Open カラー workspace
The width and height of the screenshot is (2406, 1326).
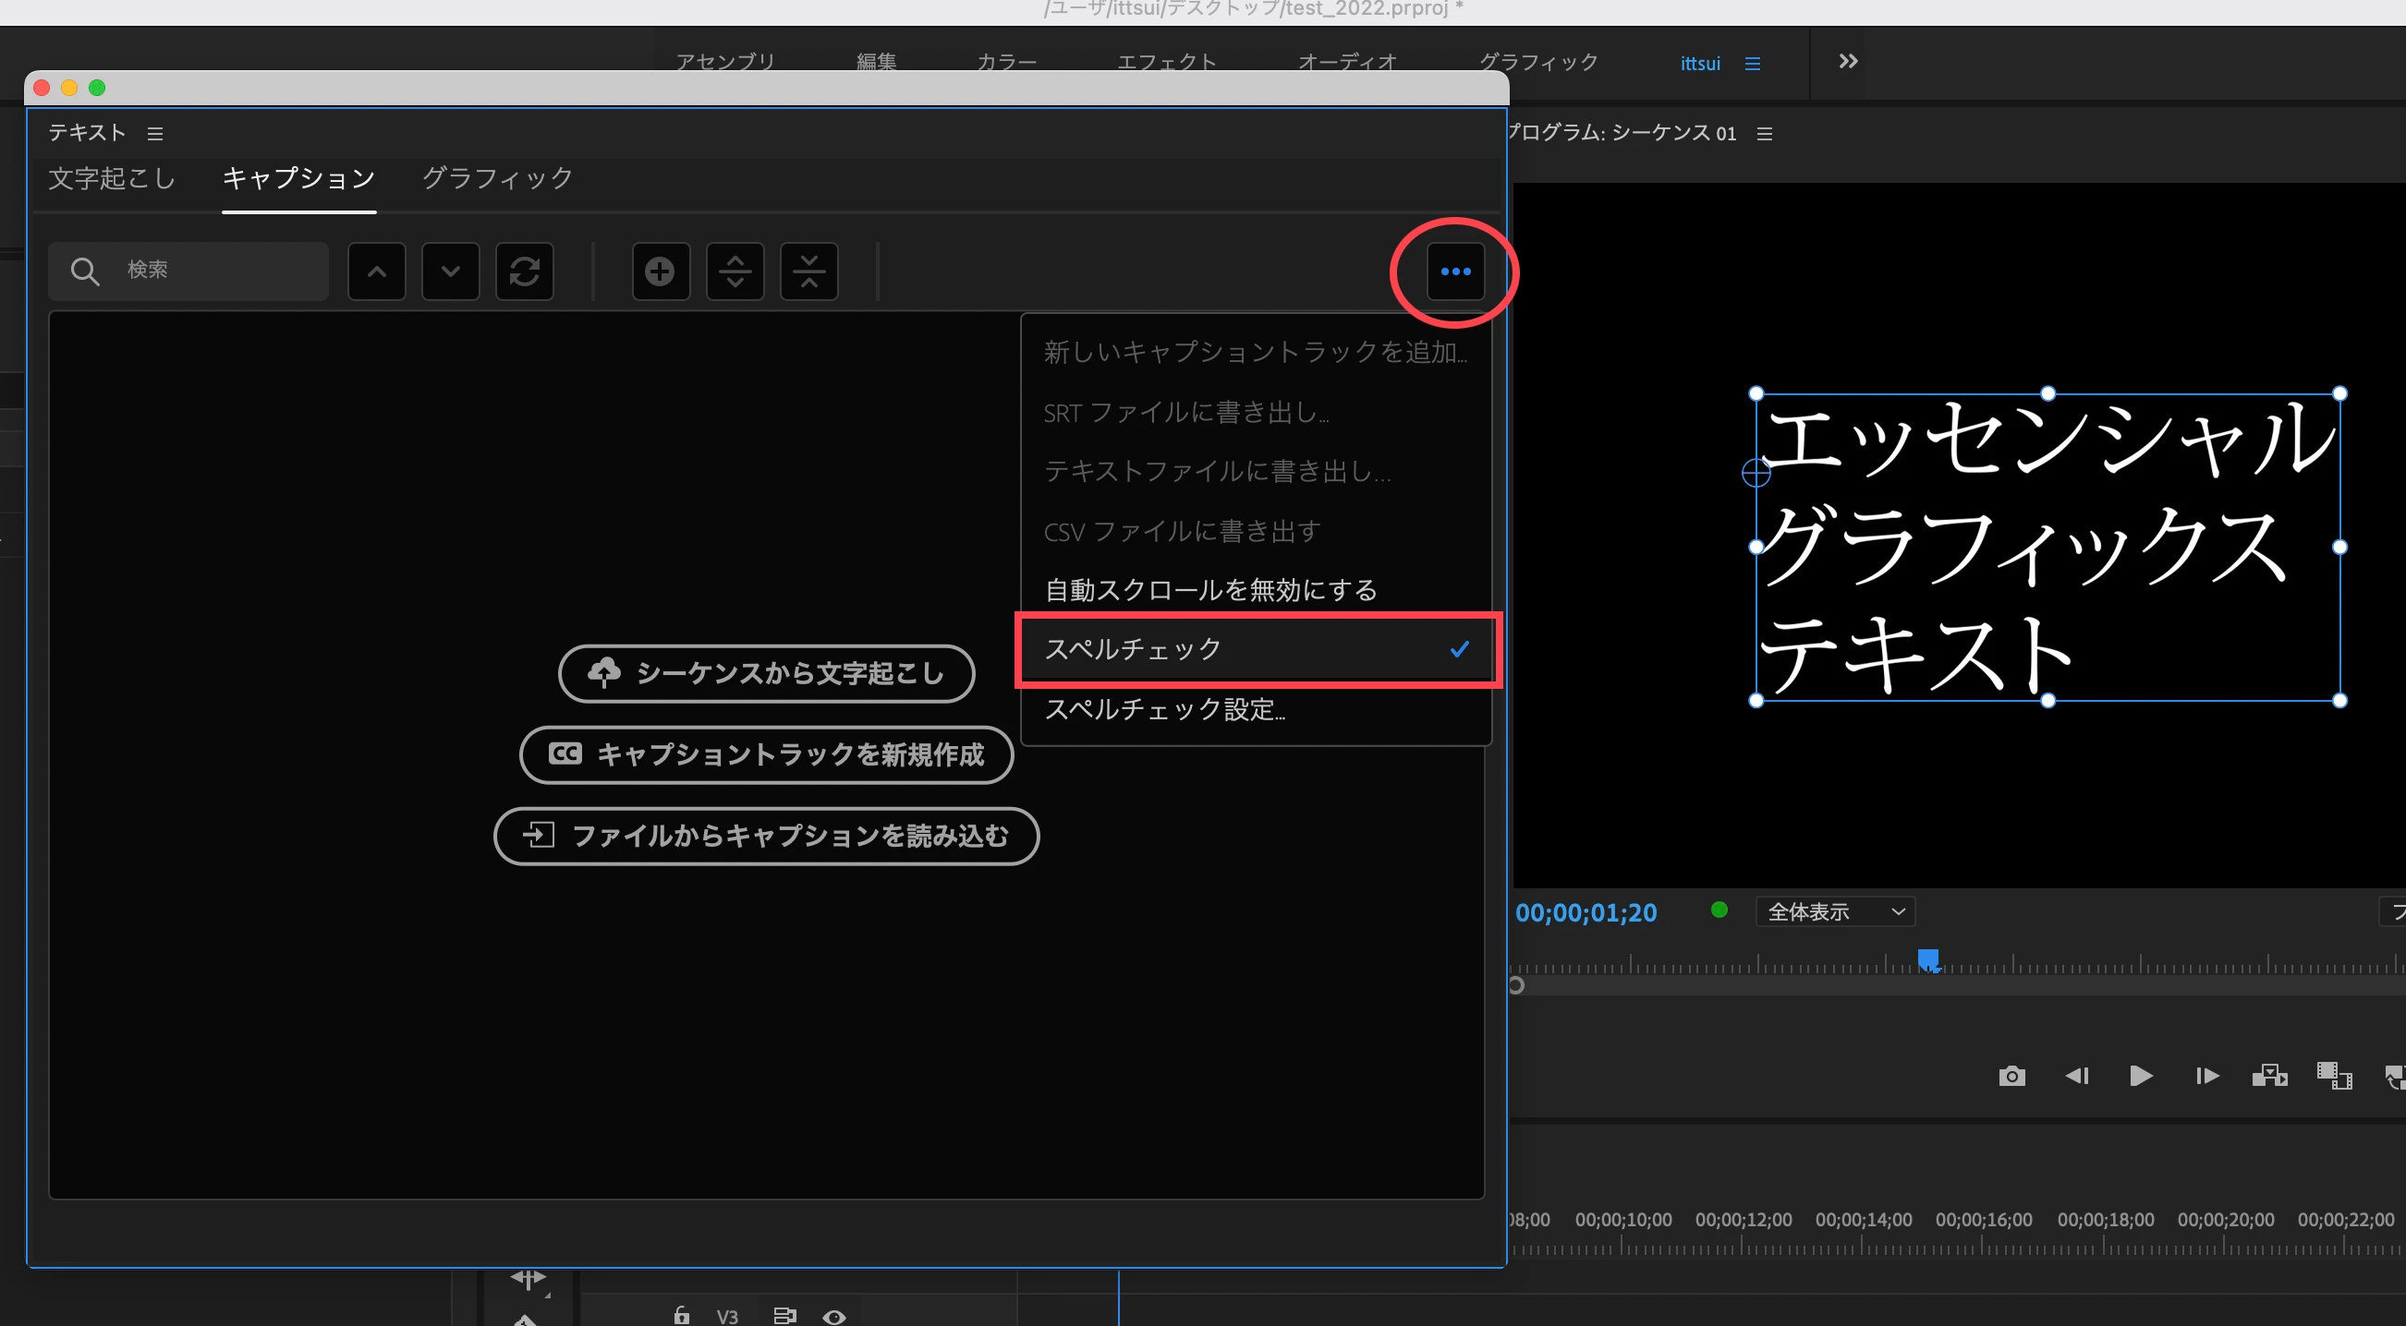coord(1007,63)
